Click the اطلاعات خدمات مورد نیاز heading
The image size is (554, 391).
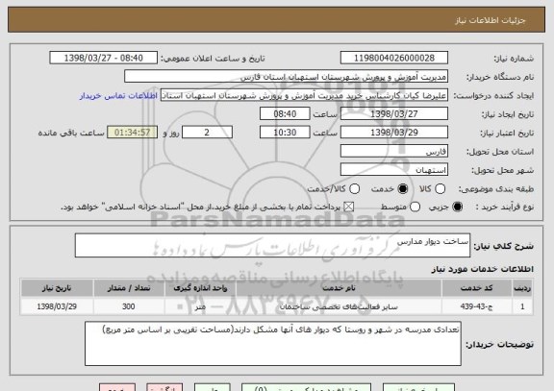click(x=482, y=269)
